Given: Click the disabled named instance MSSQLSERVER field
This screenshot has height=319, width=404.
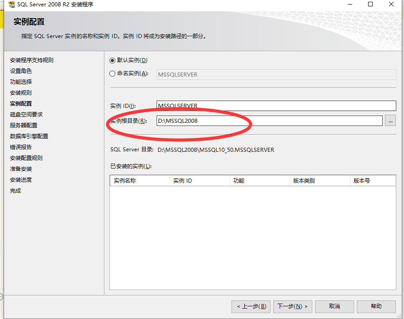Looking at the screenshot, I should point(276,75).
